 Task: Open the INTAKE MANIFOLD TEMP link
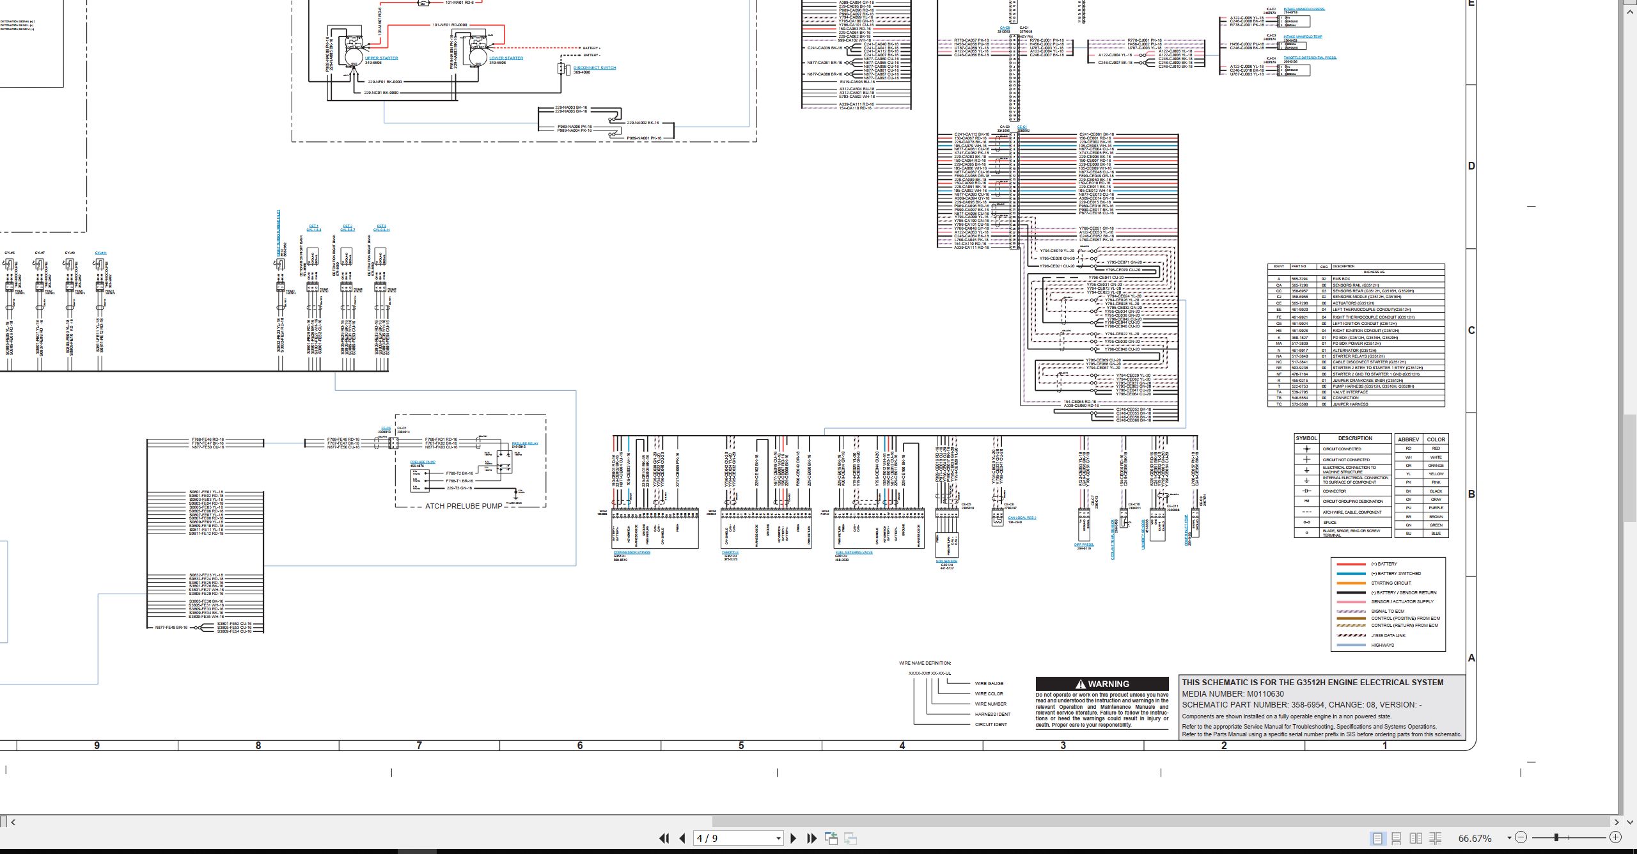[x=1303, y=36]
